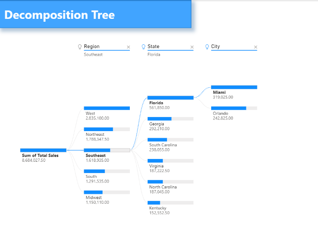The height and width of the screenshot is (241, 318).
Task: Click the lightbulb icon beside City
Action: click(x=207, y=47)
